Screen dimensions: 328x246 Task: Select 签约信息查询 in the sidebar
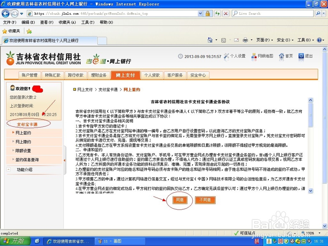pyautogui.click(x=27, y=160)
